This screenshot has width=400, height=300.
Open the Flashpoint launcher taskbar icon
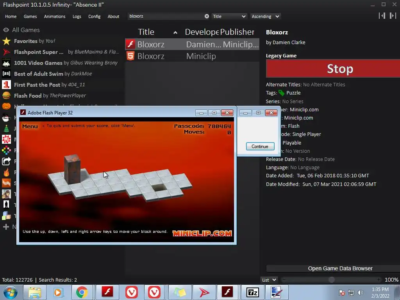tap(204, 292)
